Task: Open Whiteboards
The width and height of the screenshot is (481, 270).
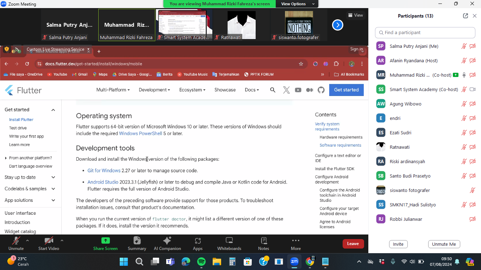Action: (x=229, y=244)
